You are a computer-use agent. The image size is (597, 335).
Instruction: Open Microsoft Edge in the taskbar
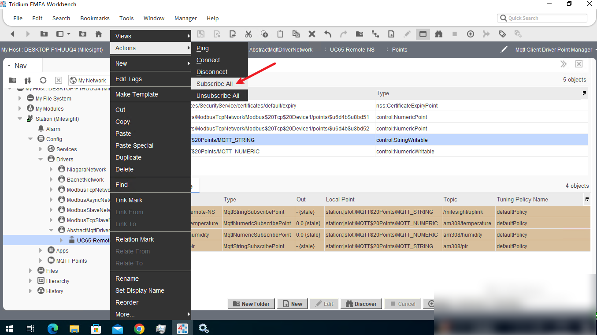pos(53,328)
